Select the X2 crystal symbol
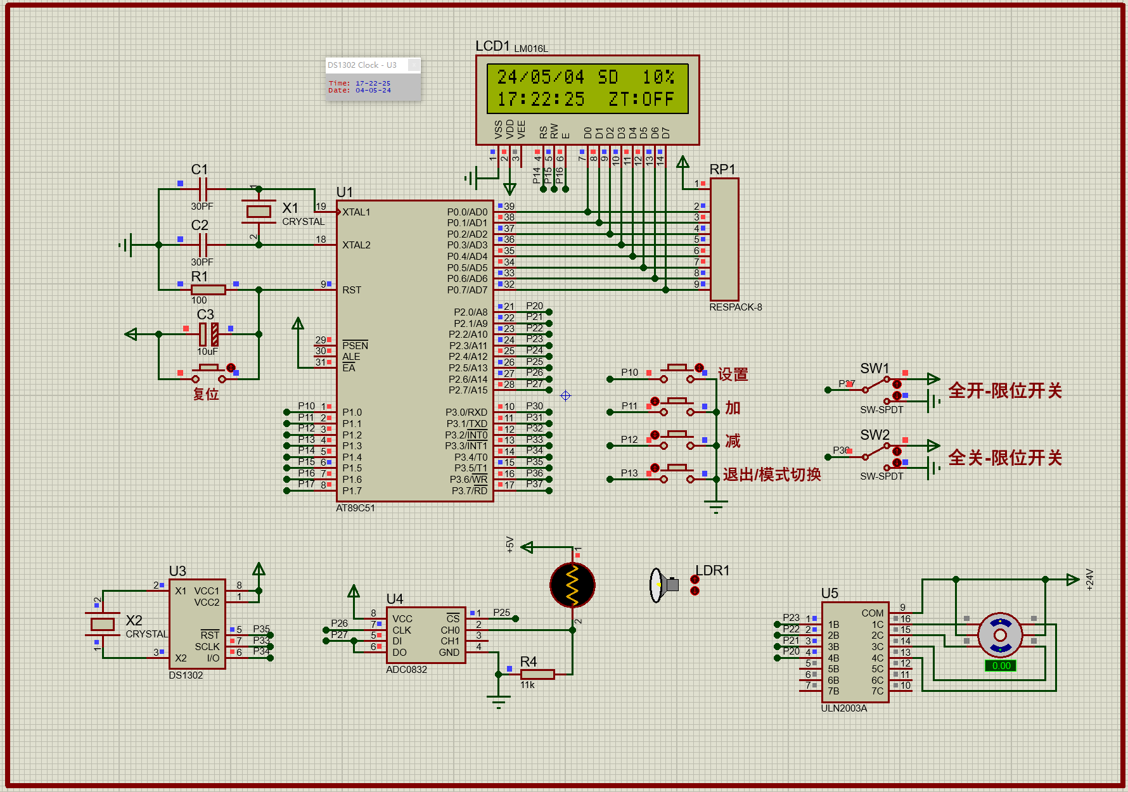Viewport: 1128px width, 792px height. 103,624
